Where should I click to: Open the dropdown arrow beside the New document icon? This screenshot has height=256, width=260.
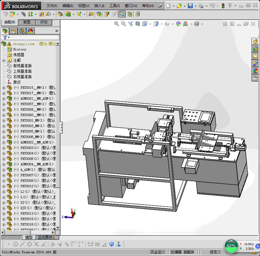pyautogui.click(x=174, y=6)
